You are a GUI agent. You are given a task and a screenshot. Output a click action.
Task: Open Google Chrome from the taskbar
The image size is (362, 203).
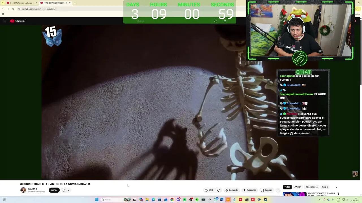[172, 200]
